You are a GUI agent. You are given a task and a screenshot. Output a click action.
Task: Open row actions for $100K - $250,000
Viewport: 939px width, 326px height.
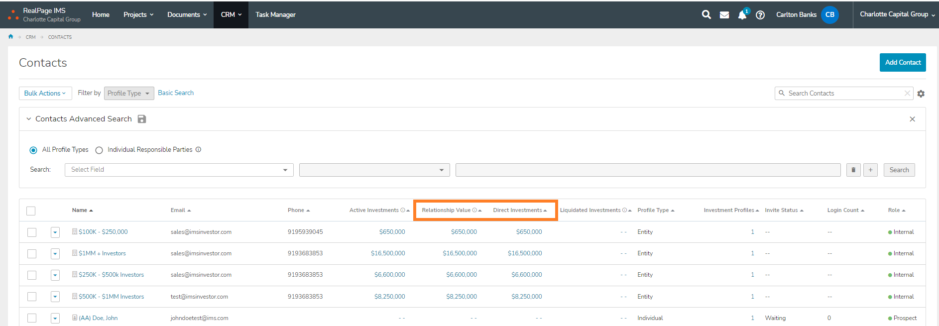coord(55,232)
